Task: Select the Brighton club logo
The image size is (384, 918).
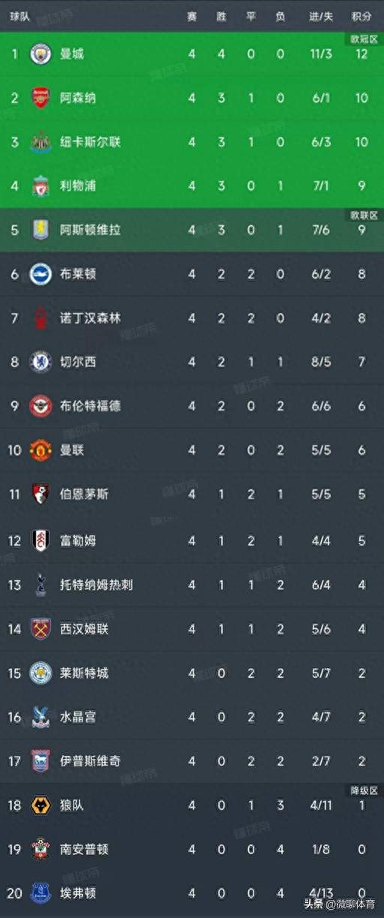Action: (x=40, y=274)
